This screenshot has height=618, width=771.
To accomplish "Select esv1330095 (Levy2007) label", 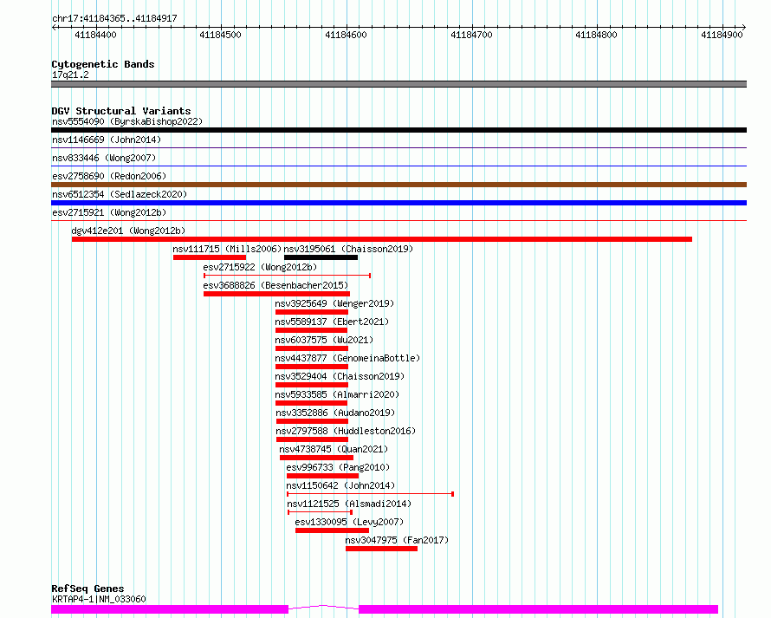I will pos(349,522).
